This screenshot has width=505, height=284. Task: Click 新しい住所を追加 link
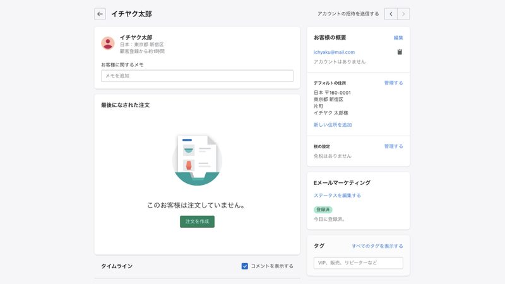pos(333,124)
